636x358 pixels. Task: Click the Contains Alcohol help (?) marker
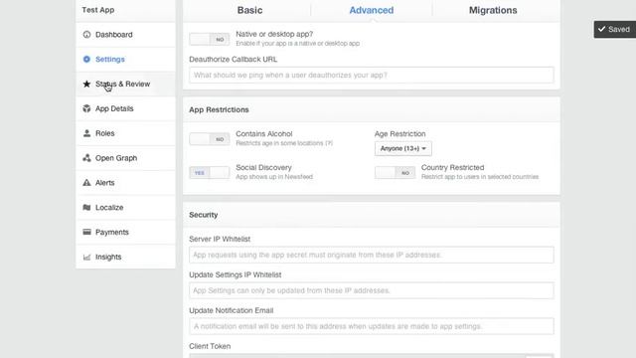[x=329, y=143]
